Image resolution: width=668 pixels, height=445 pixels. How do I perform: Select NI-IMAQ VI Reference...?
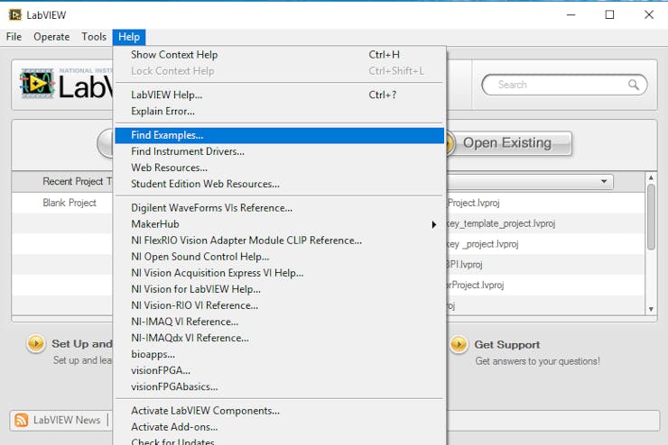pos(279,322)
